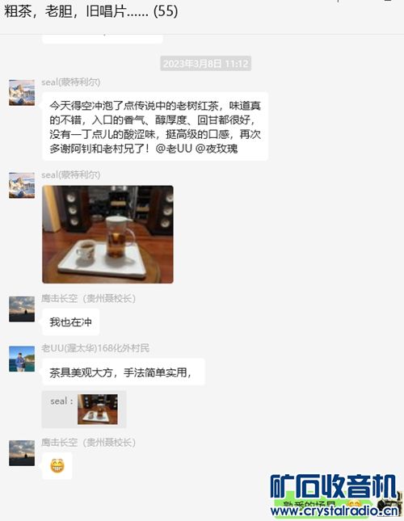Image resolution: width=404 pixels, height=521 pixels.
Task: Click the quoted reply box labeled seal
Action: [84, 410]
